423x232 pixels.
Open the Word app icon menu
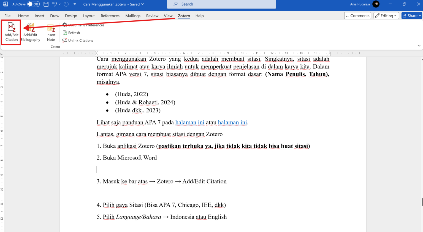(5, 4)
